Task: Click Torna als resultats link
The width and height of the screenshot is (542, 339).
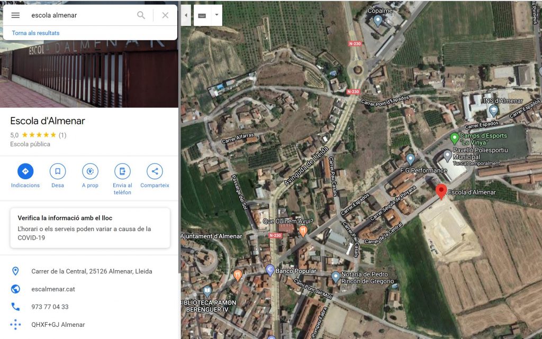Action: pos(36,33)
